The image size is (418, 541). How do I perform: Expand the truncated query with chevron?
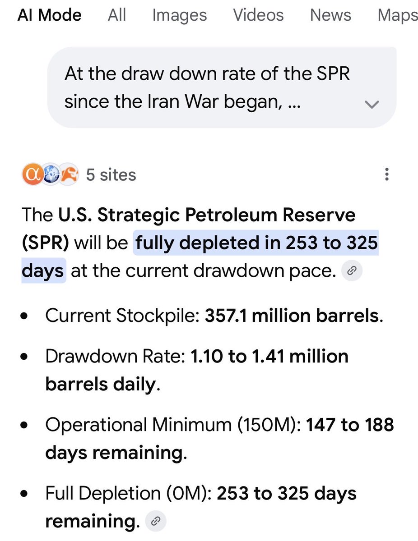372,105
